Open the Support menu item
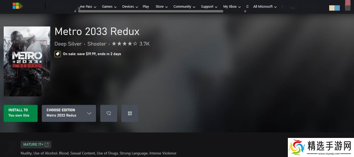The height and width of the screenshot is (157, 354). [209, 7]
